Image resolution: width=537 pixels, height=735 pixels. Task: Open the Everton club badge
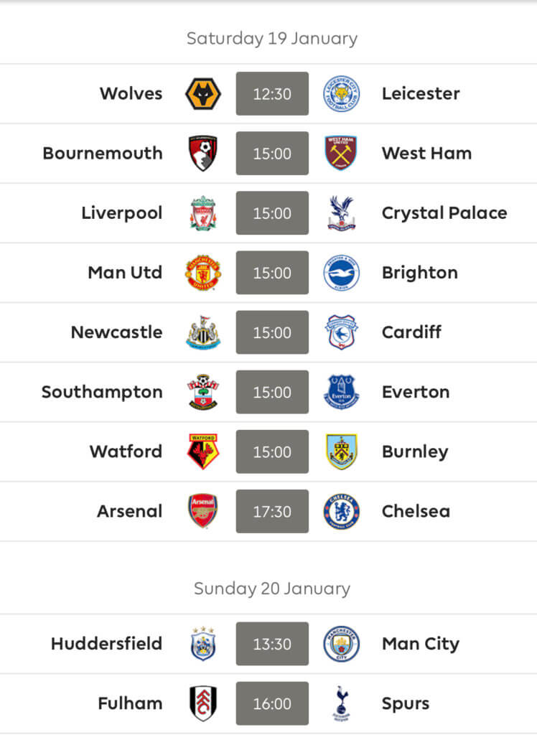click(x=342, y=392)
